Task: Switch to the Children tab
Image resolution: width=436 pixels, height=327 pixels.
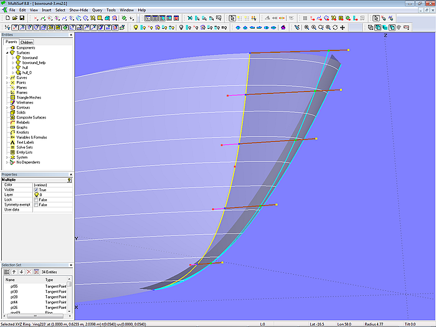Action: pos(27,42)
